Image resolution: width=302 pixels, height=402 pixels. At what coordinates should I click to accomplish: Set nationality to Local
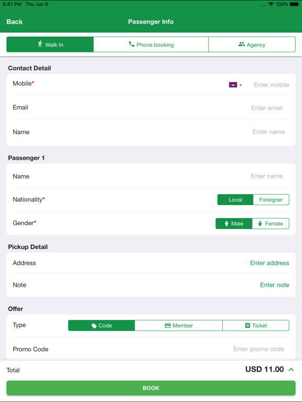(235, 200)
